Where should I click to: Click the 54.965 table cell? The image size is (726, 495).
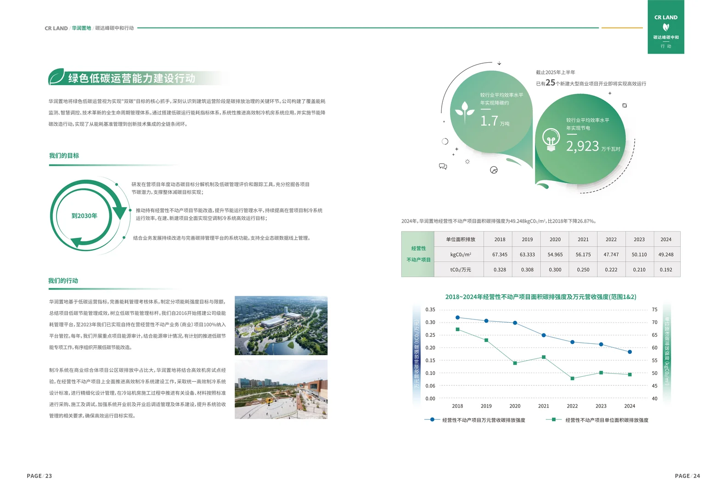click(555, 254)
